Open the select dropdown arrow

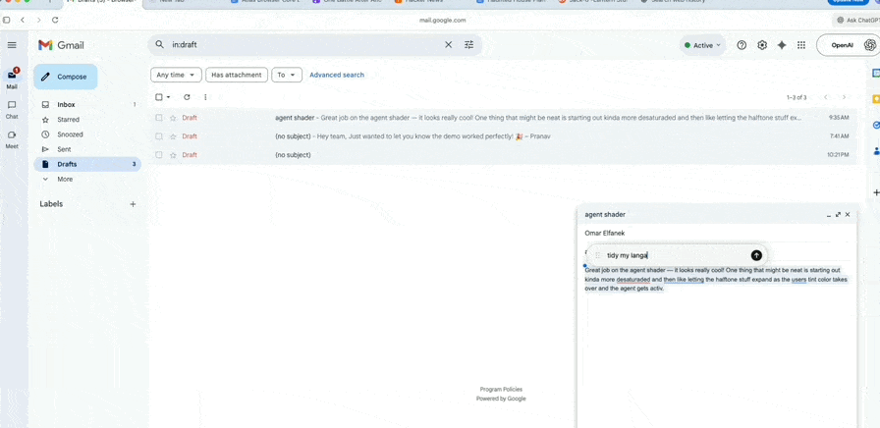168,97
